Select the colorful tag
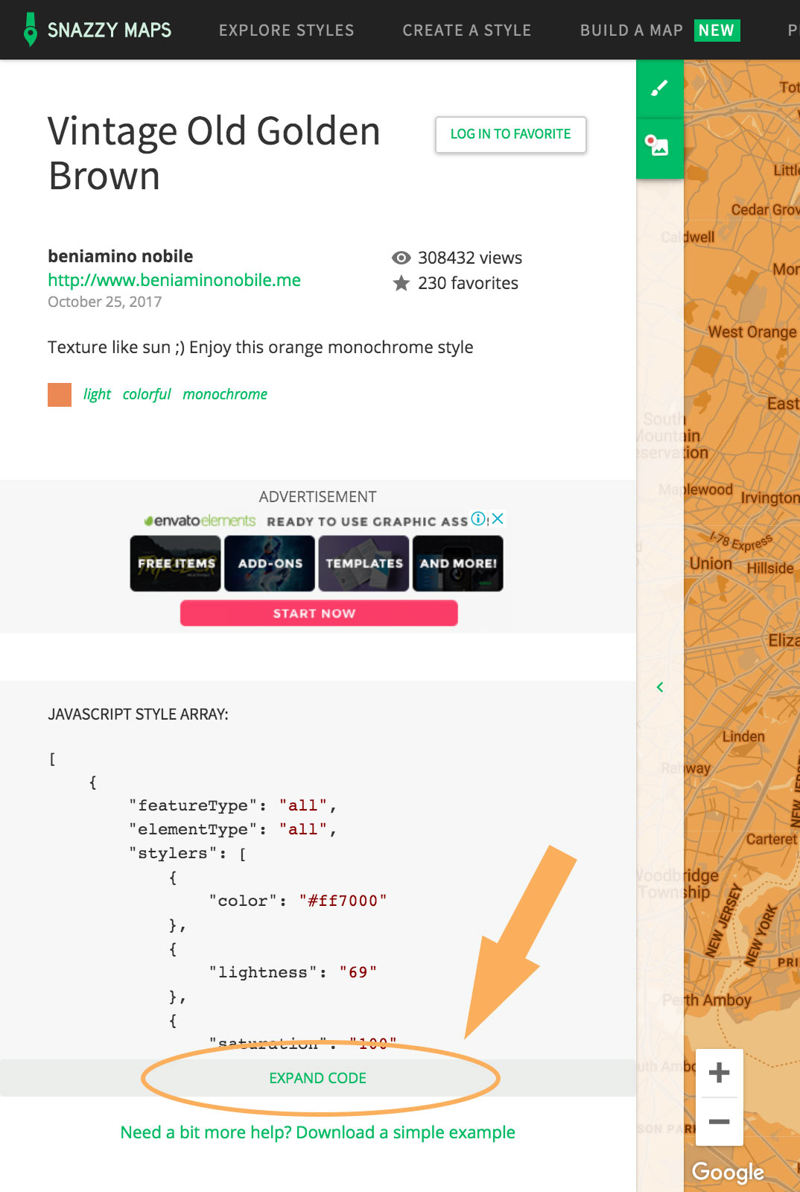The height and width of the screenshot is (1192, 800). coord(147,394)
